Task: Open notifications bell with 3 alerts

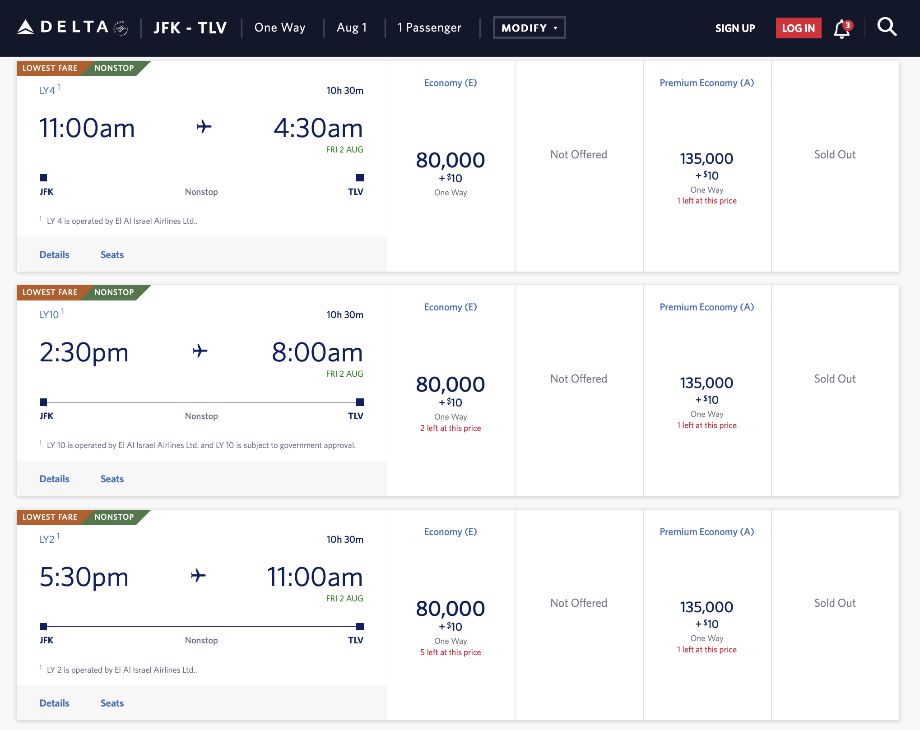Action: tap(843, 29)
